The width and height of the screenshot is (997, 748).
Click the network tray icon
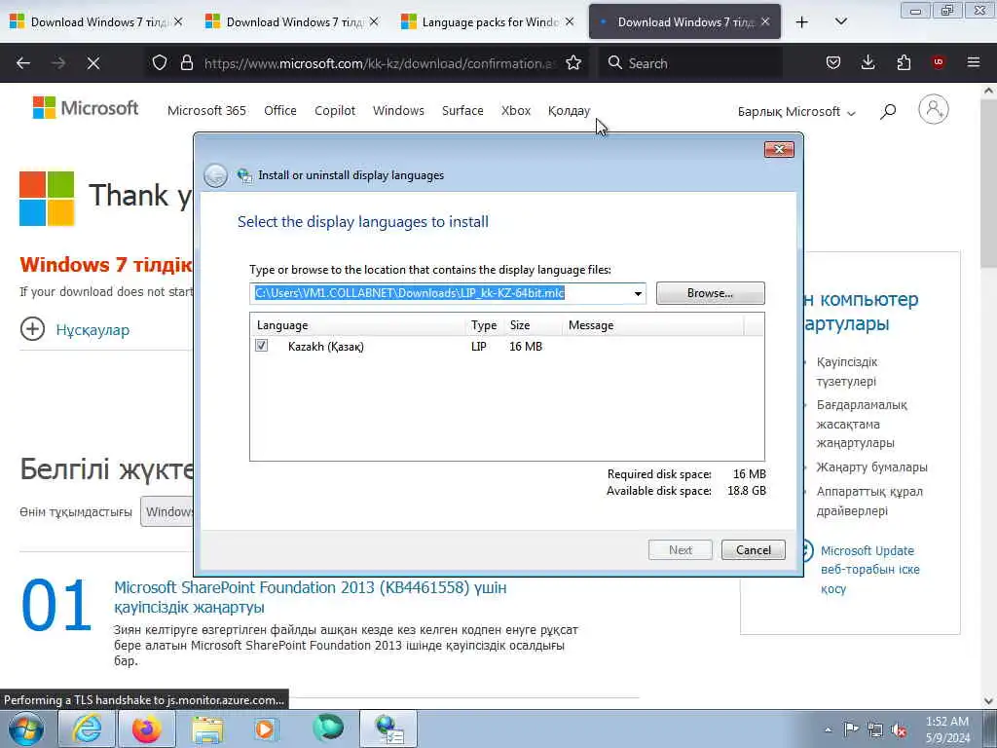875,729
